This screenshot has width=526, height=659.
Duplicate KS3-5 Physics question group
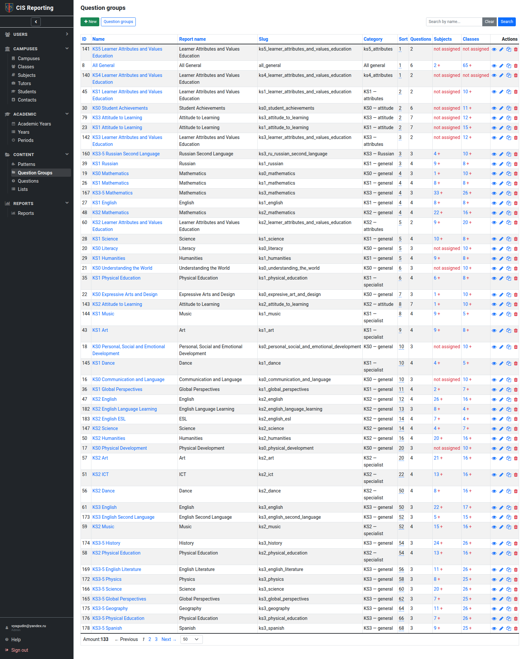point(509,579)
